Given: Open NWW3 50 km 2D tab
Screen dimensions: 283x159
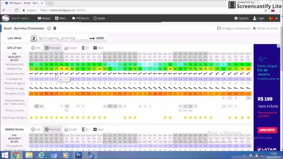Looking at the screenshot, I should pos(85,130).
